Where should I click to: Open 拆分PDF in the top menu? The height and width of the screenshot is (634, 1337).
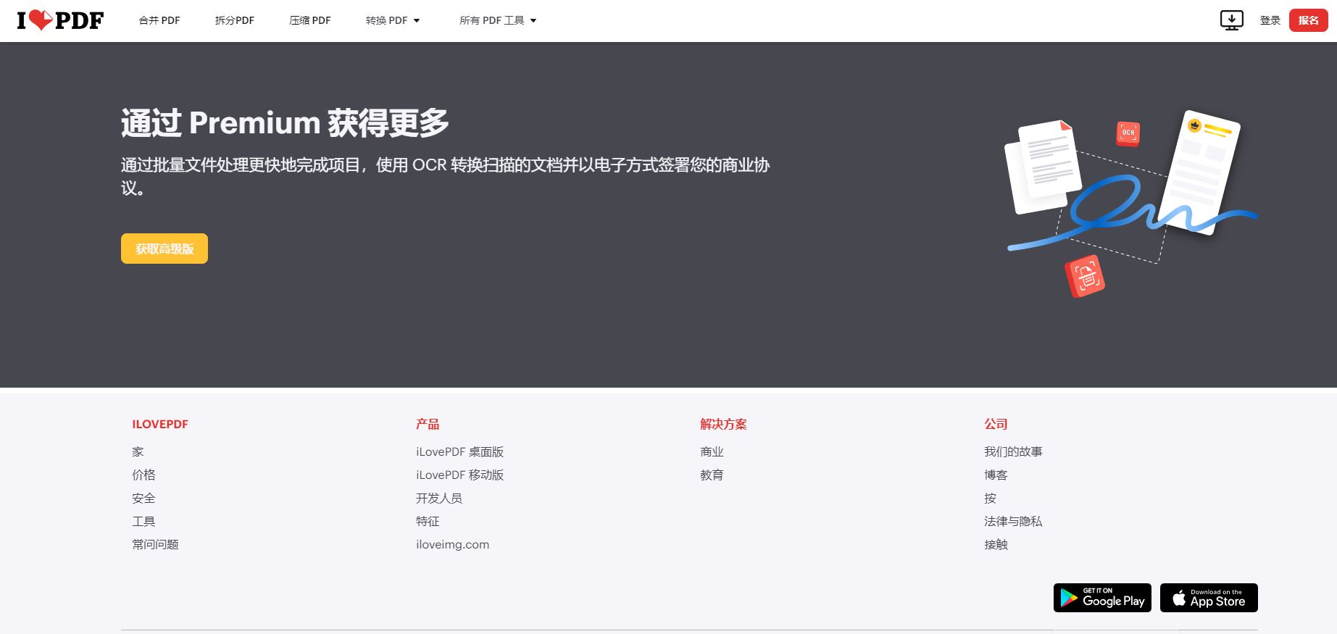235,20
